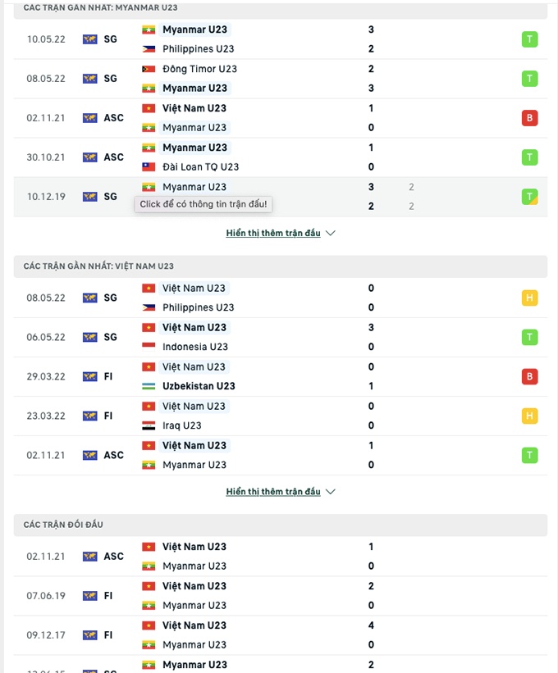Image resolution: width=558 pixels, height=673 pixels.
Task: Click the Đông Timor U23 flag icon
Action: point(149,69)
